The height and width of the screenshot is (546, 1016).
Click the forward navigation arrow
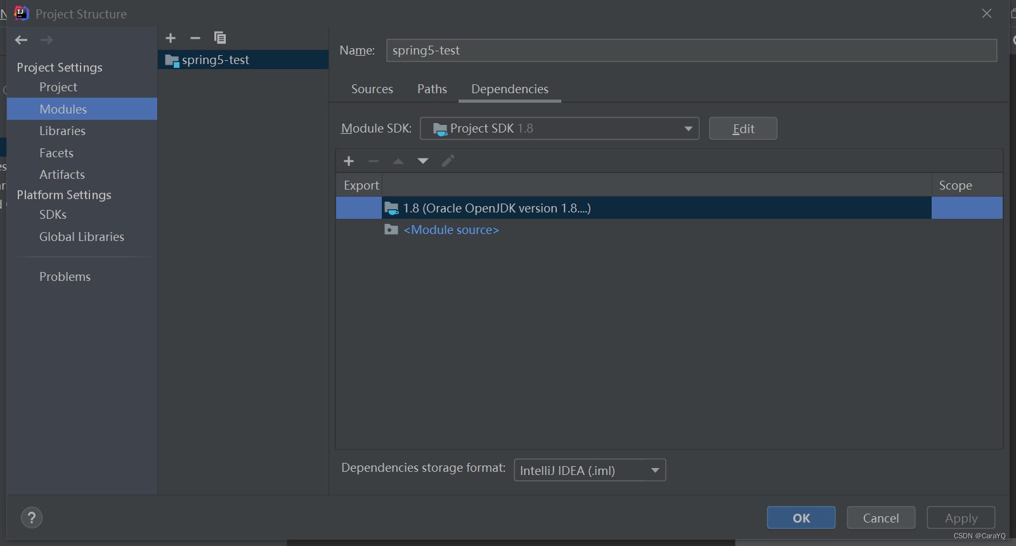(x=46, y=40)
